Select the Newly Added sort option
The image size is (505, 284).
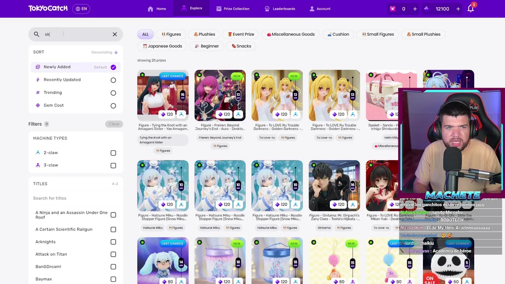click(x=75, y=67)
